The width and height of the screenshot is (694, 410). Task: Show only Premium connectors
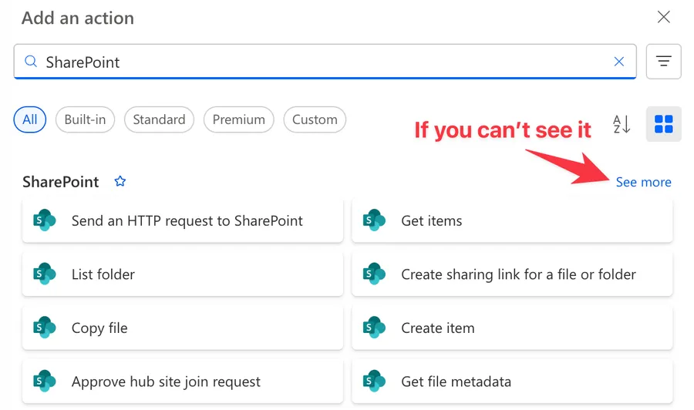click(238, 119)
